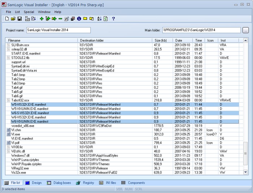Screen dimensions: 253x193
Task: Switch to the Components tab
Action: 133,183
